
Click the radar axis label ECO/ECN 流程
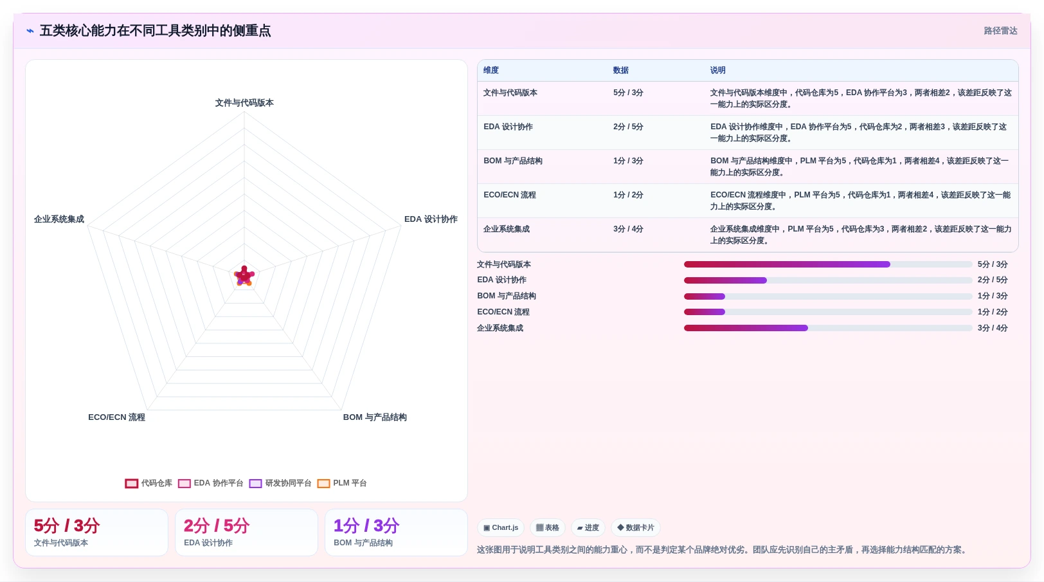tap(116, 417)
